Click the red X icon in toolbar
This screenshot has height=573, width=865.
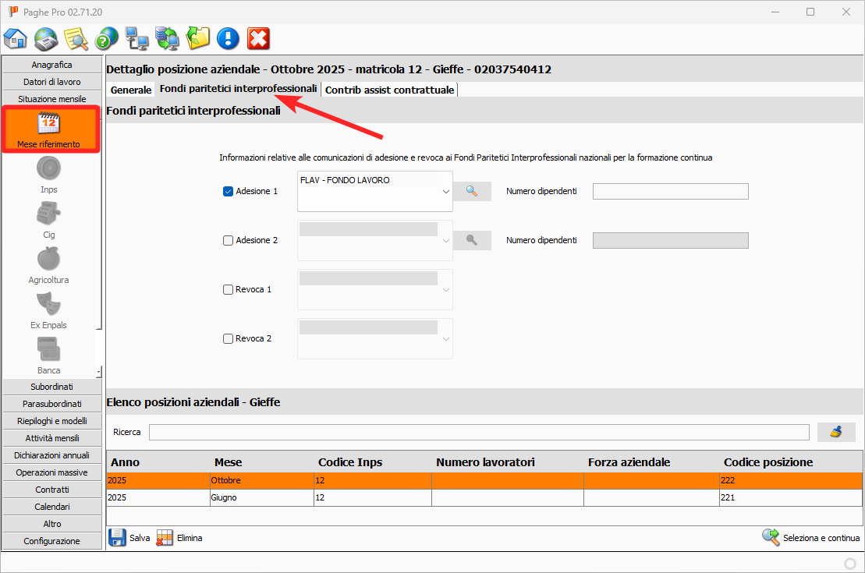(258, 38)
